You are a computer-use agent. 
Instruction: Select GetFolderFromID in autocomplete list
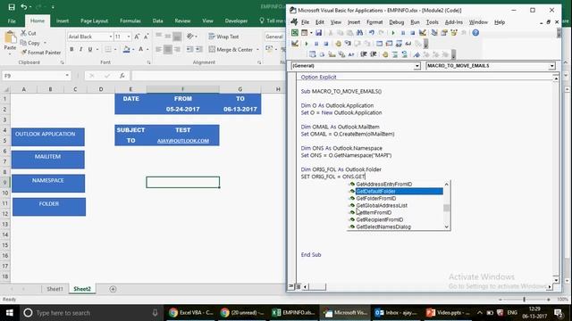(396, 198)
